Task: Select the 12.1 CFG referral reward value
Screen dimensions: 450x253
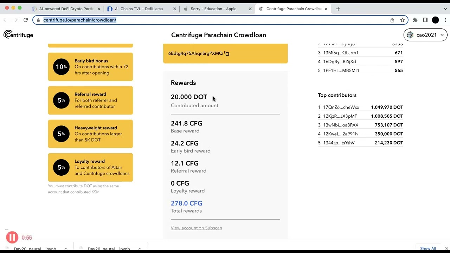Action: tap(185, 163)
